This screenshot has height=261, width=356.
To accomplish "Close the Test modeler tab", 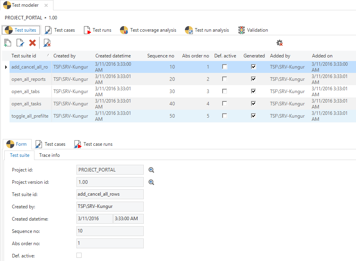I will 46,6.
